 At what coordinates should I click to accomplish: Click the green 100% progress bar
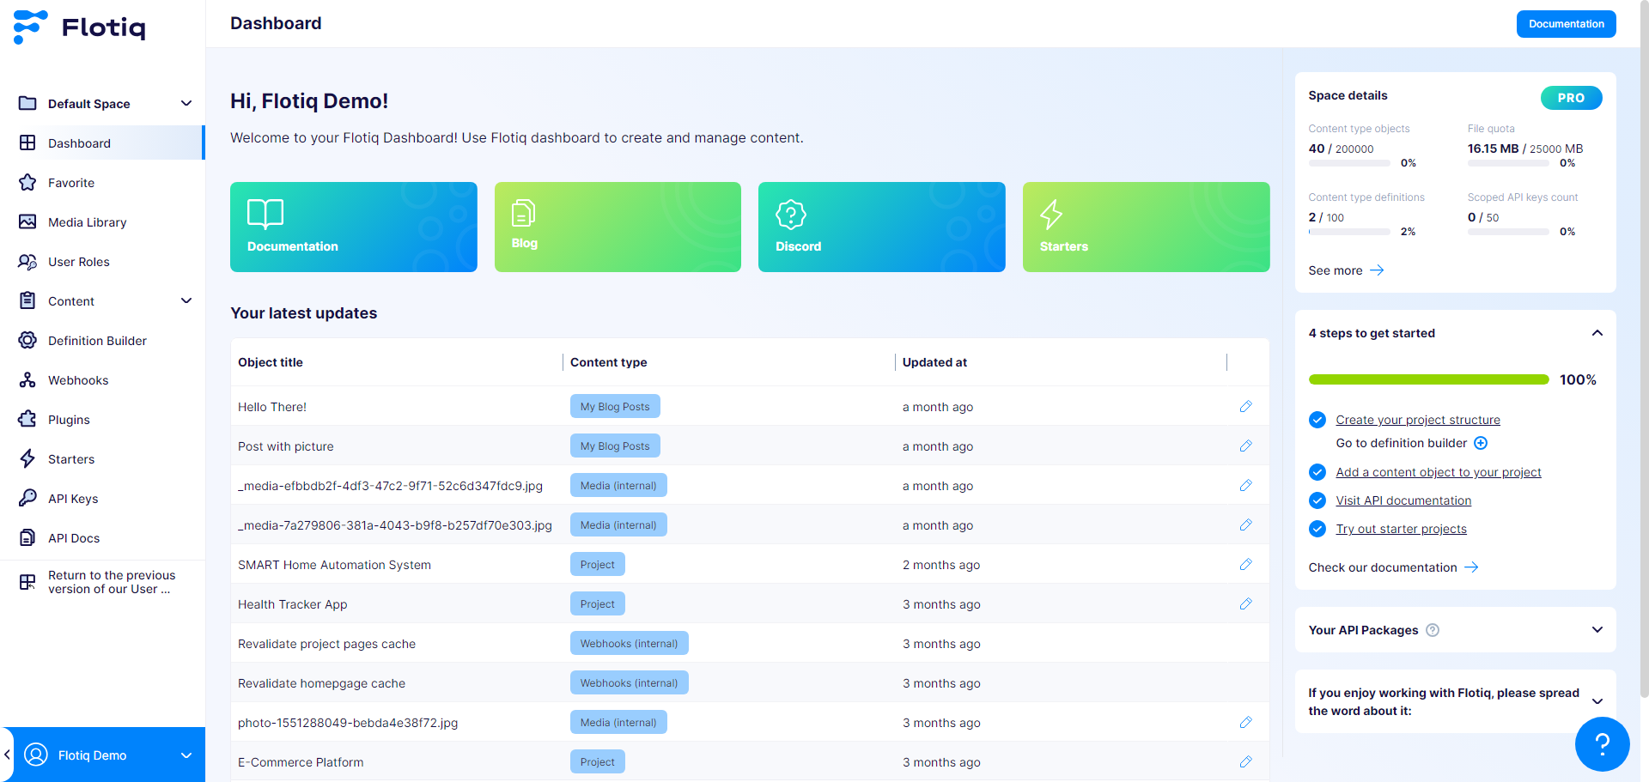tap(1428, 379)
